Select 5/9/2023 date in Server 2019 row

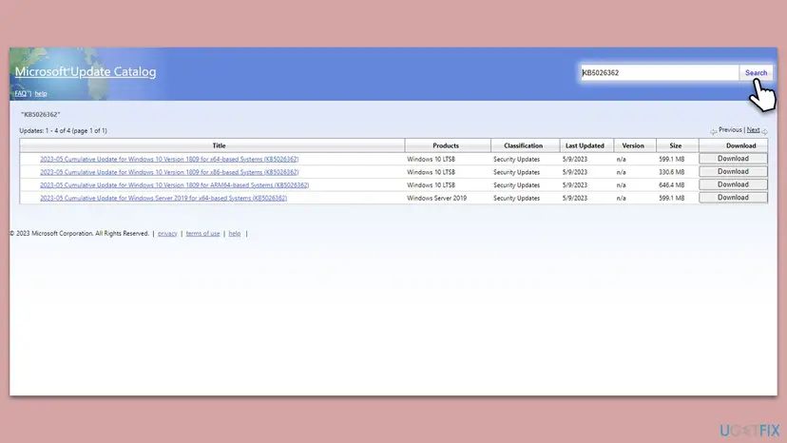tap(575, 199)
